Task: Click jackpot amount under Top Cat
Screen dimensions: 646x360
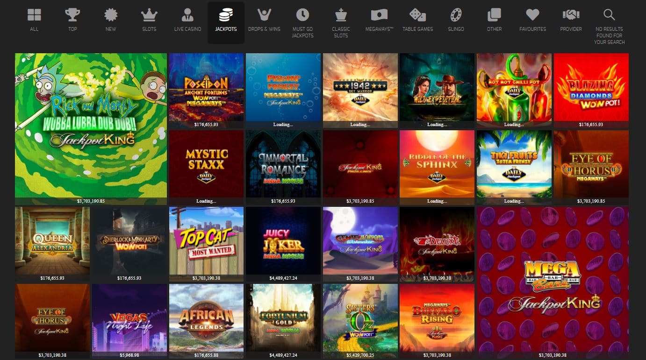Action: 206,278
